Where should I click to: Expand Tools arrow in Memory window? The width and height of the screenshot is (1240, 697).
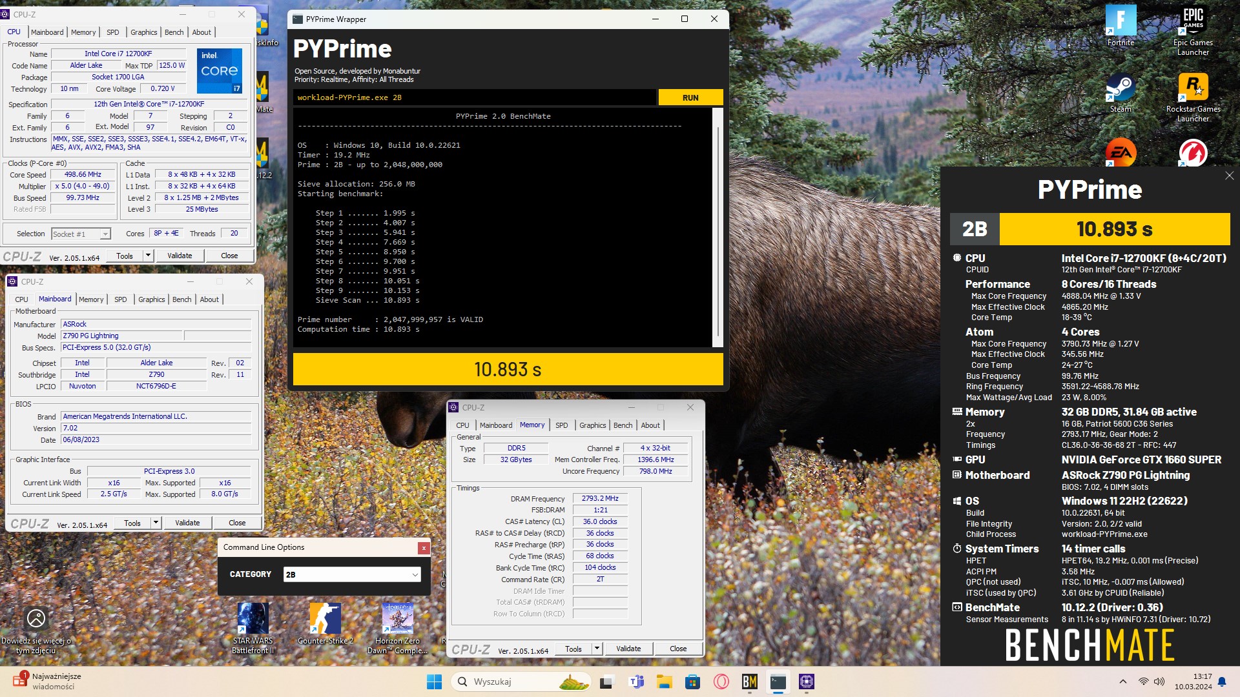(597, 649)
